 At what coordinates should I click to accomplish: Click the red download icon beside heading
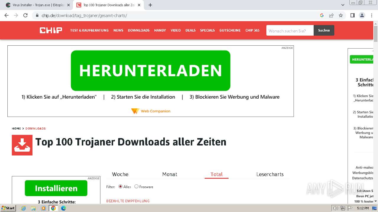point(22,145)
